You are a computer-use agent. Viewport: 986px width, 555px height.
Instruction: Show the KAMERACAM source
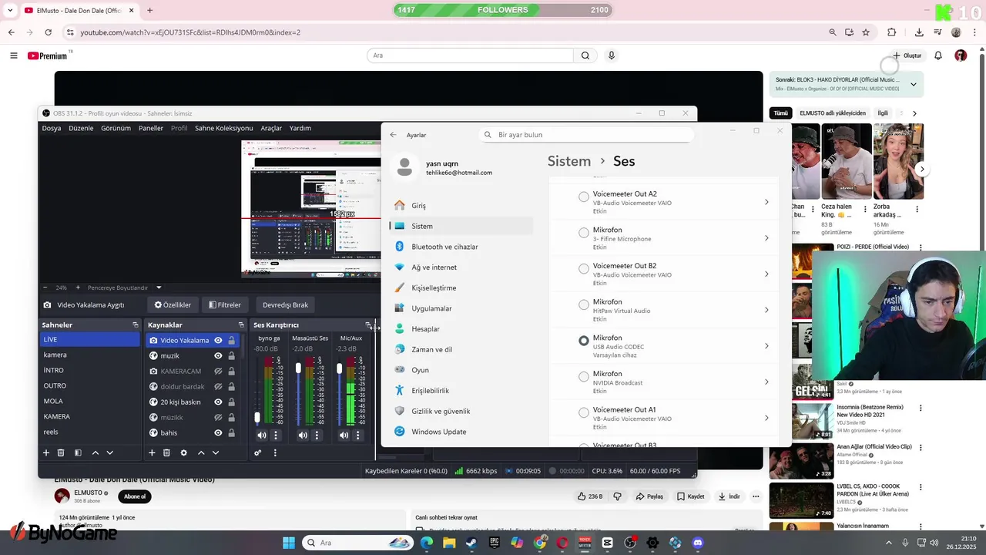tap(218, 371)
